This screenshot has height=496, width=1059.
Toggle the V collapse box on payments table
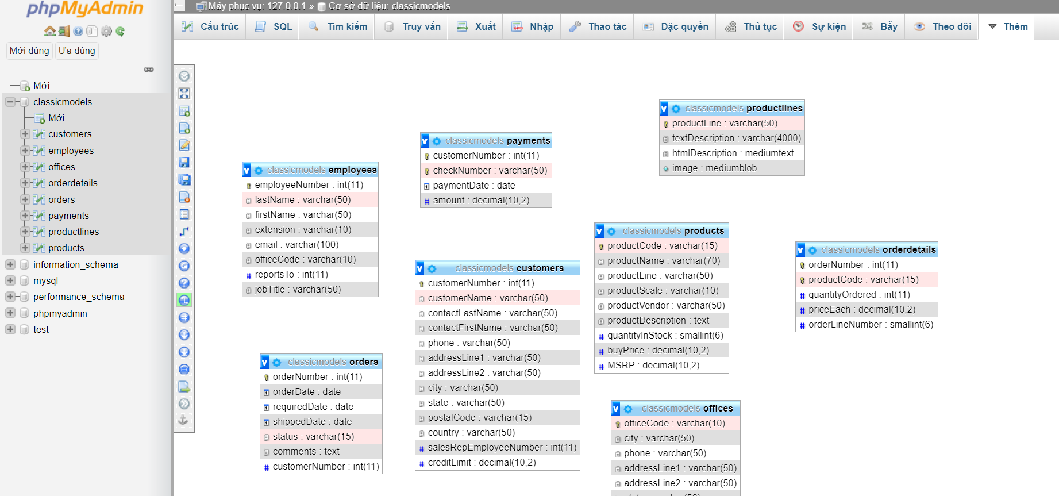425,141
